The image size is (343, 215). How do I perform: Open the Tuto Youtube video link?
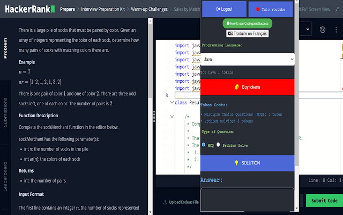[x=271, y=9]
